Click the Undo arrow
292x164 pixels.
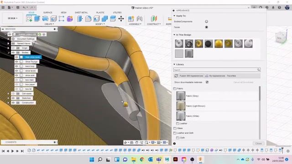point(24,7)
